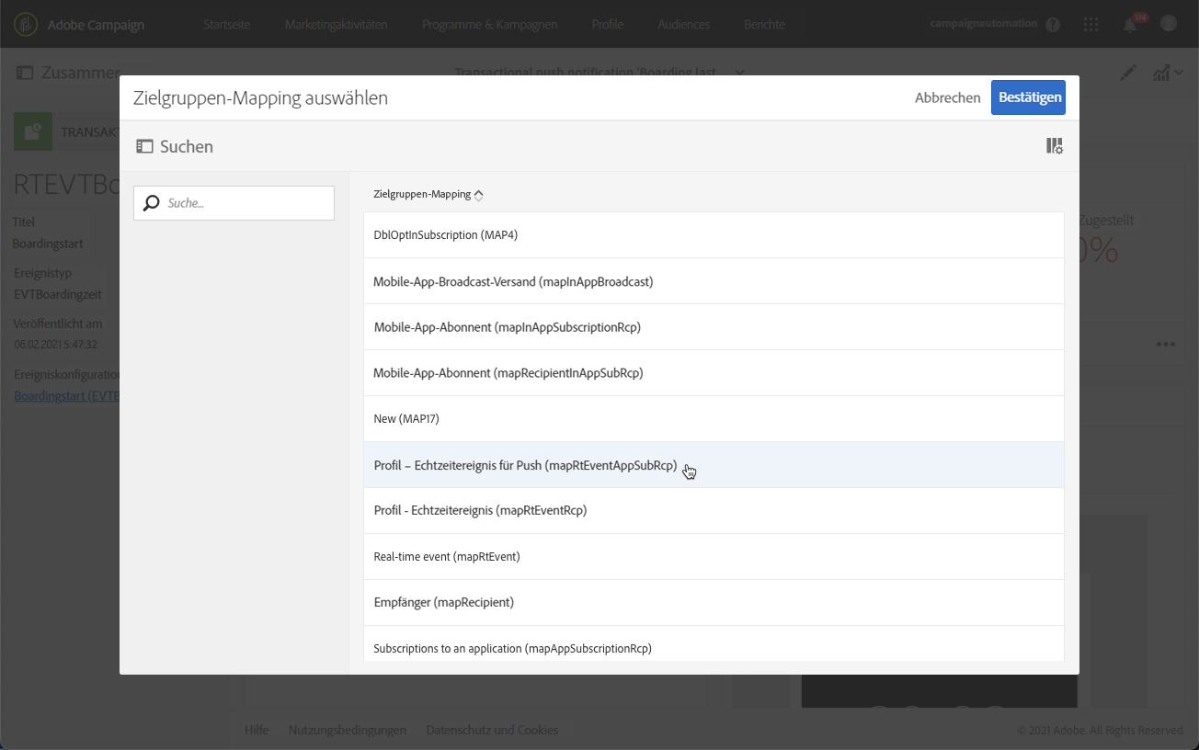1199x750 pixels.
Task: Click the Bestätigen button
Action: tap(1028, 97)
